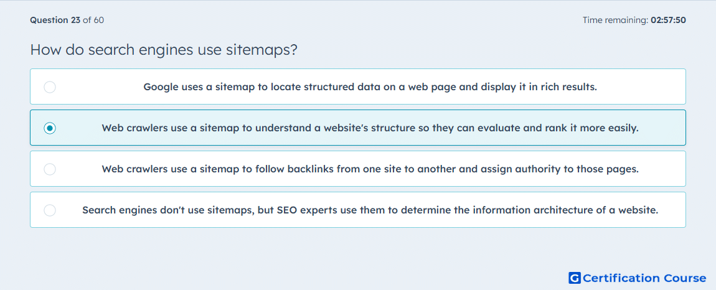
Task: Select the last answer card about information architecture
Action: tap(358, 210)
